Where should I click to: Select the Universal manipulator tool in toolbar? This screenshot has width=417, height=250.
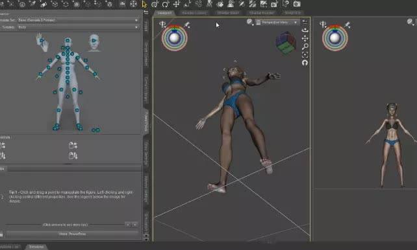pos(155,5)
